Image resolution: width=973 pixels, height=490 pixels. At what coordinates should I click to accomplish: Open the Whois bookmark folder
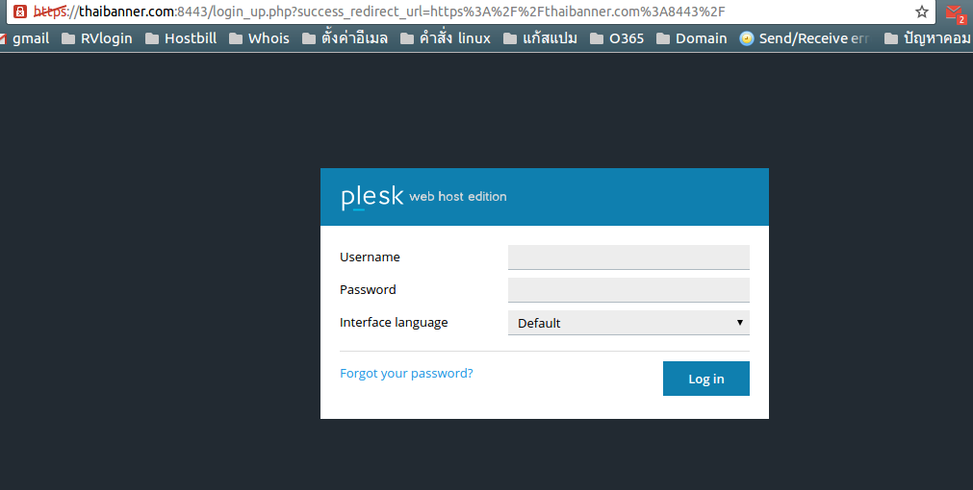click(258, 38)
